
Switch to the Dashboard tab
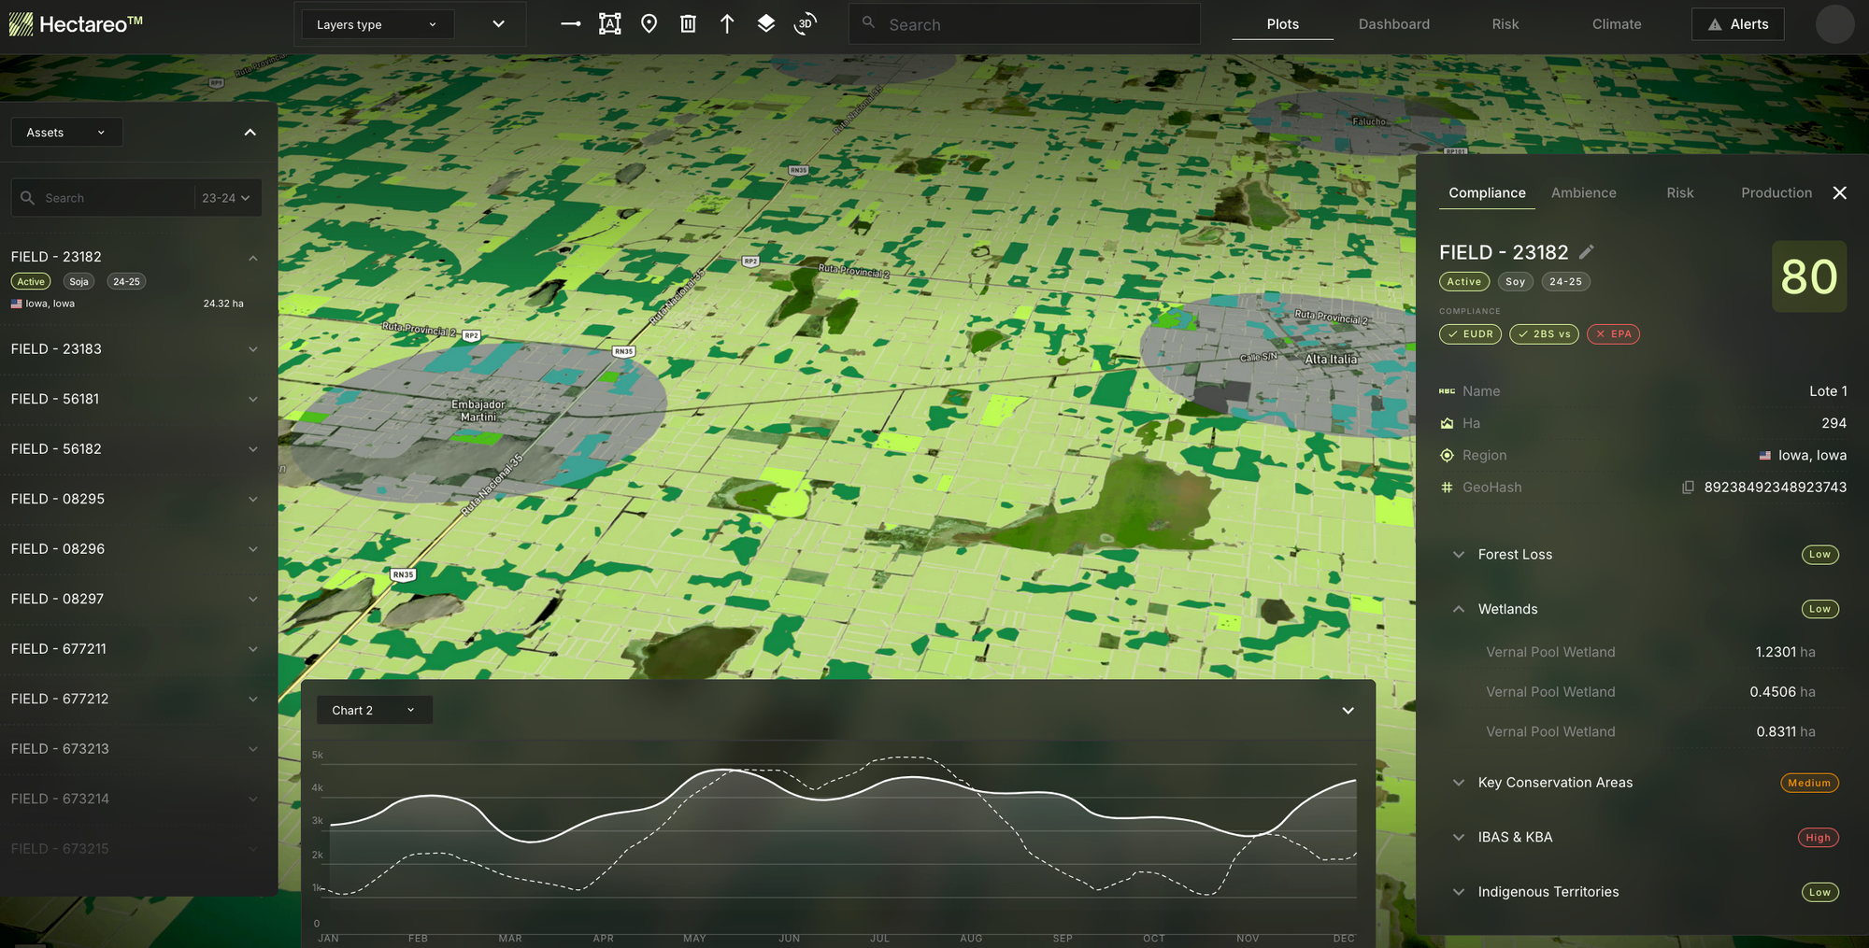coord(1393,24)
